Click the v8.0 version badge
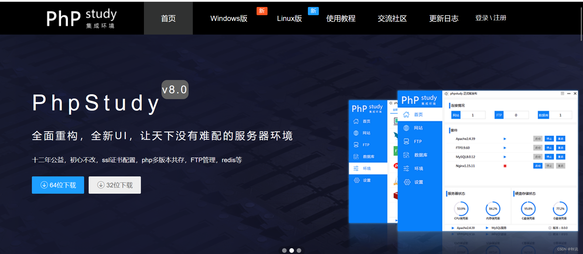Image resolution: width=583 pixels, height=254 pixels. [x=175, y=89]
